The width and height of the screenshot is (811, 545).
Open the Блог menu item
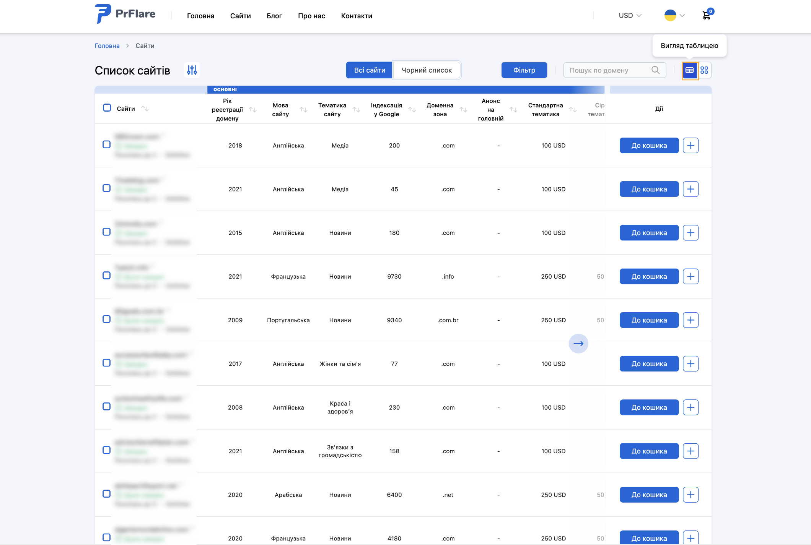coord(274,16)
